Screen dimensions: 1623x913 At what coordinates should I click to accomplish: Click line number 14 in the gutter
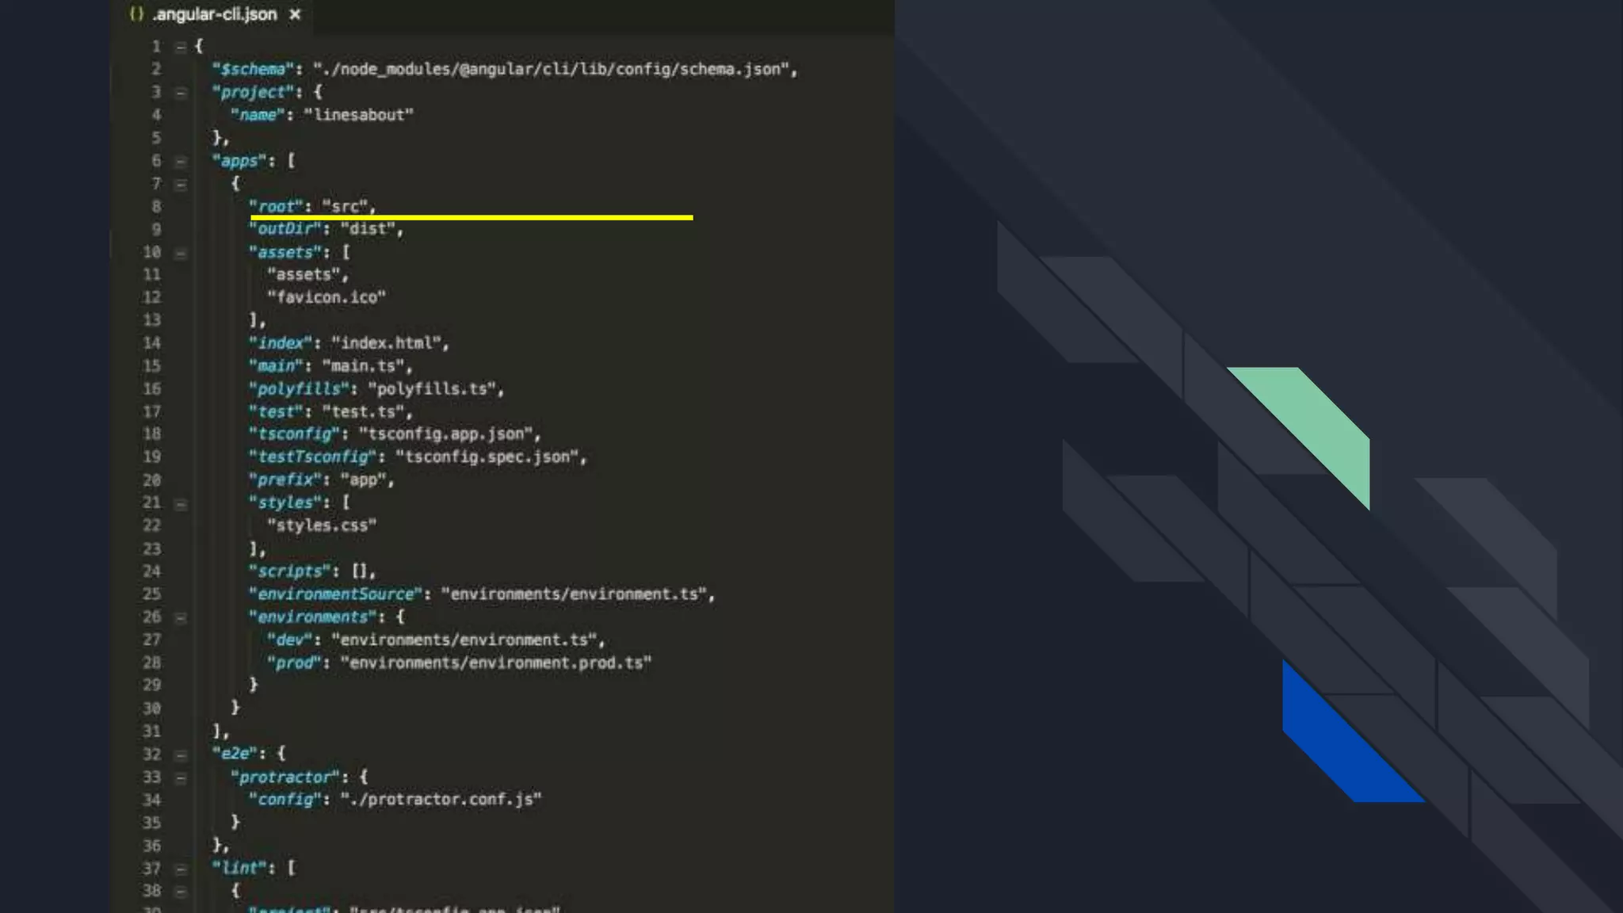[151, 343]
